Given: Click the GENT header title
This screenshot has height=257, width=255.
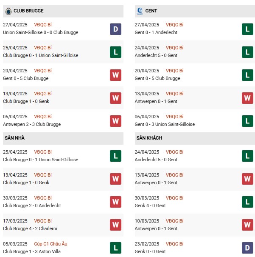Looking at the screenshot, I should (x=151, y=11).
